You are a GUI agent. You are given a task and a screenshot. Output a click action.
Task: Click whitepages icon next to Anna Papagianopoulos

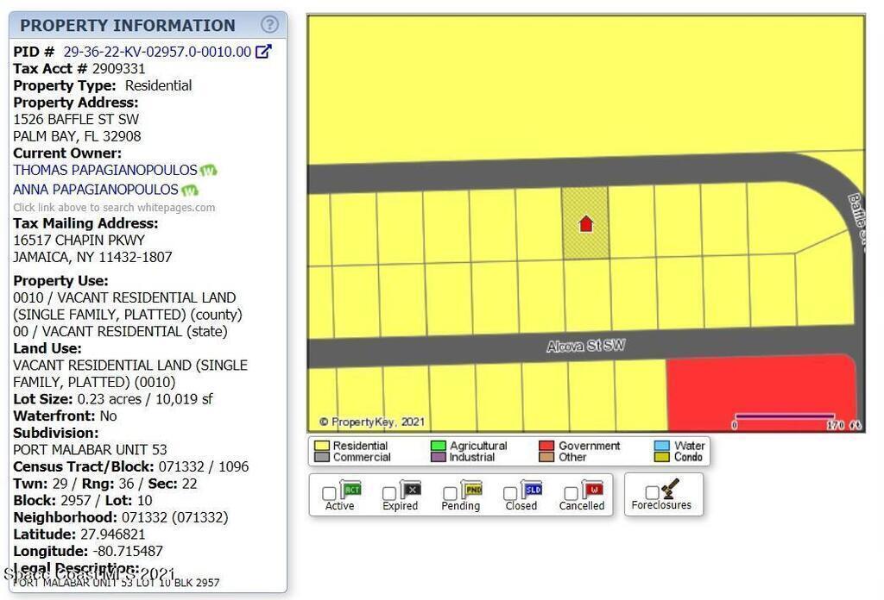(189, 191)
